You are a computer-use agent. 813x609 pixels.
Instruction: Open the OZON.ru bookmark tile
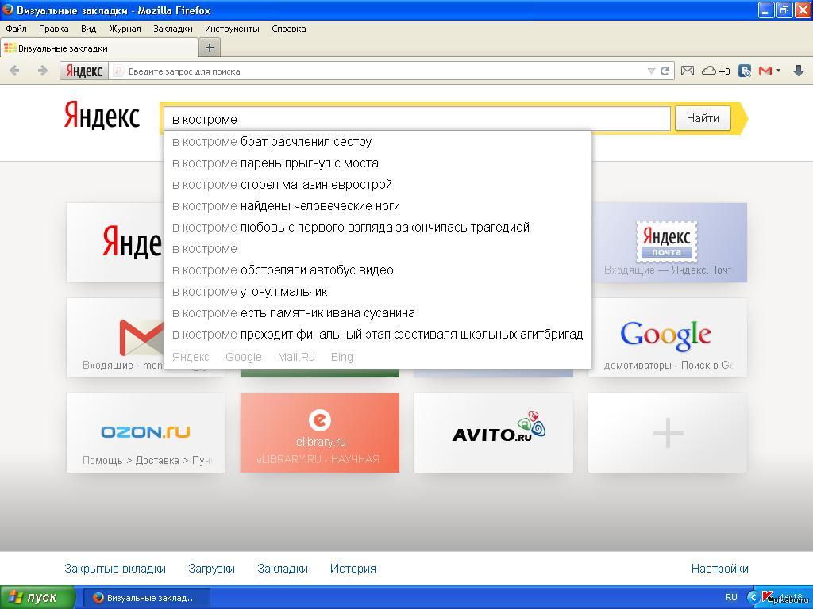click(146, 433)
